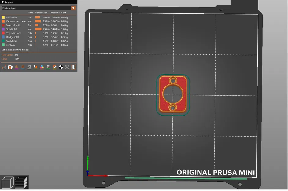Click the Total 15m print time entry

pos(17,59)
